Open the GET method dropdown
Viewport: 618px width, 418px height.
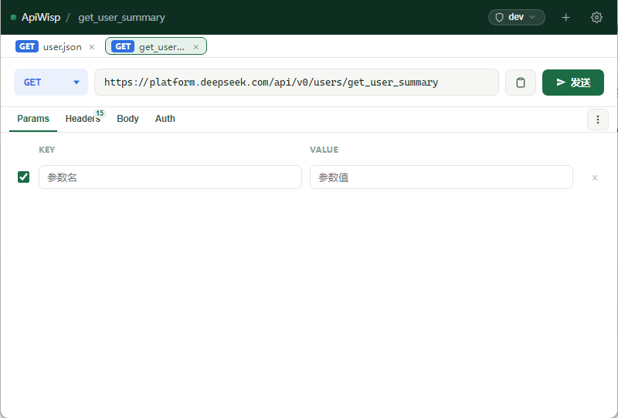pos(51,83)
